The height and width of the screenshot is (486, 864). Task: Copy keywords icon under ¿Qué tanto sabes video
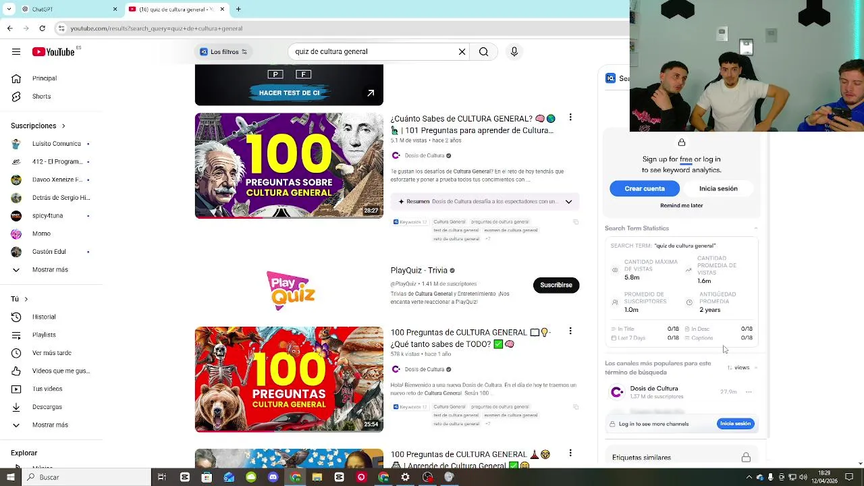click(576, 407)
